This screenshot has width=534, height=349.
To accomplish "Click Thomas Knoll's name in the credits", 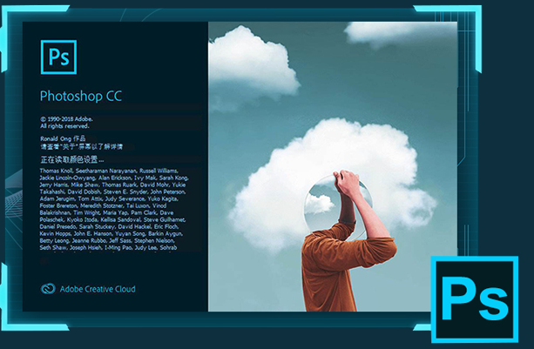I will click(x=57, y=171).
